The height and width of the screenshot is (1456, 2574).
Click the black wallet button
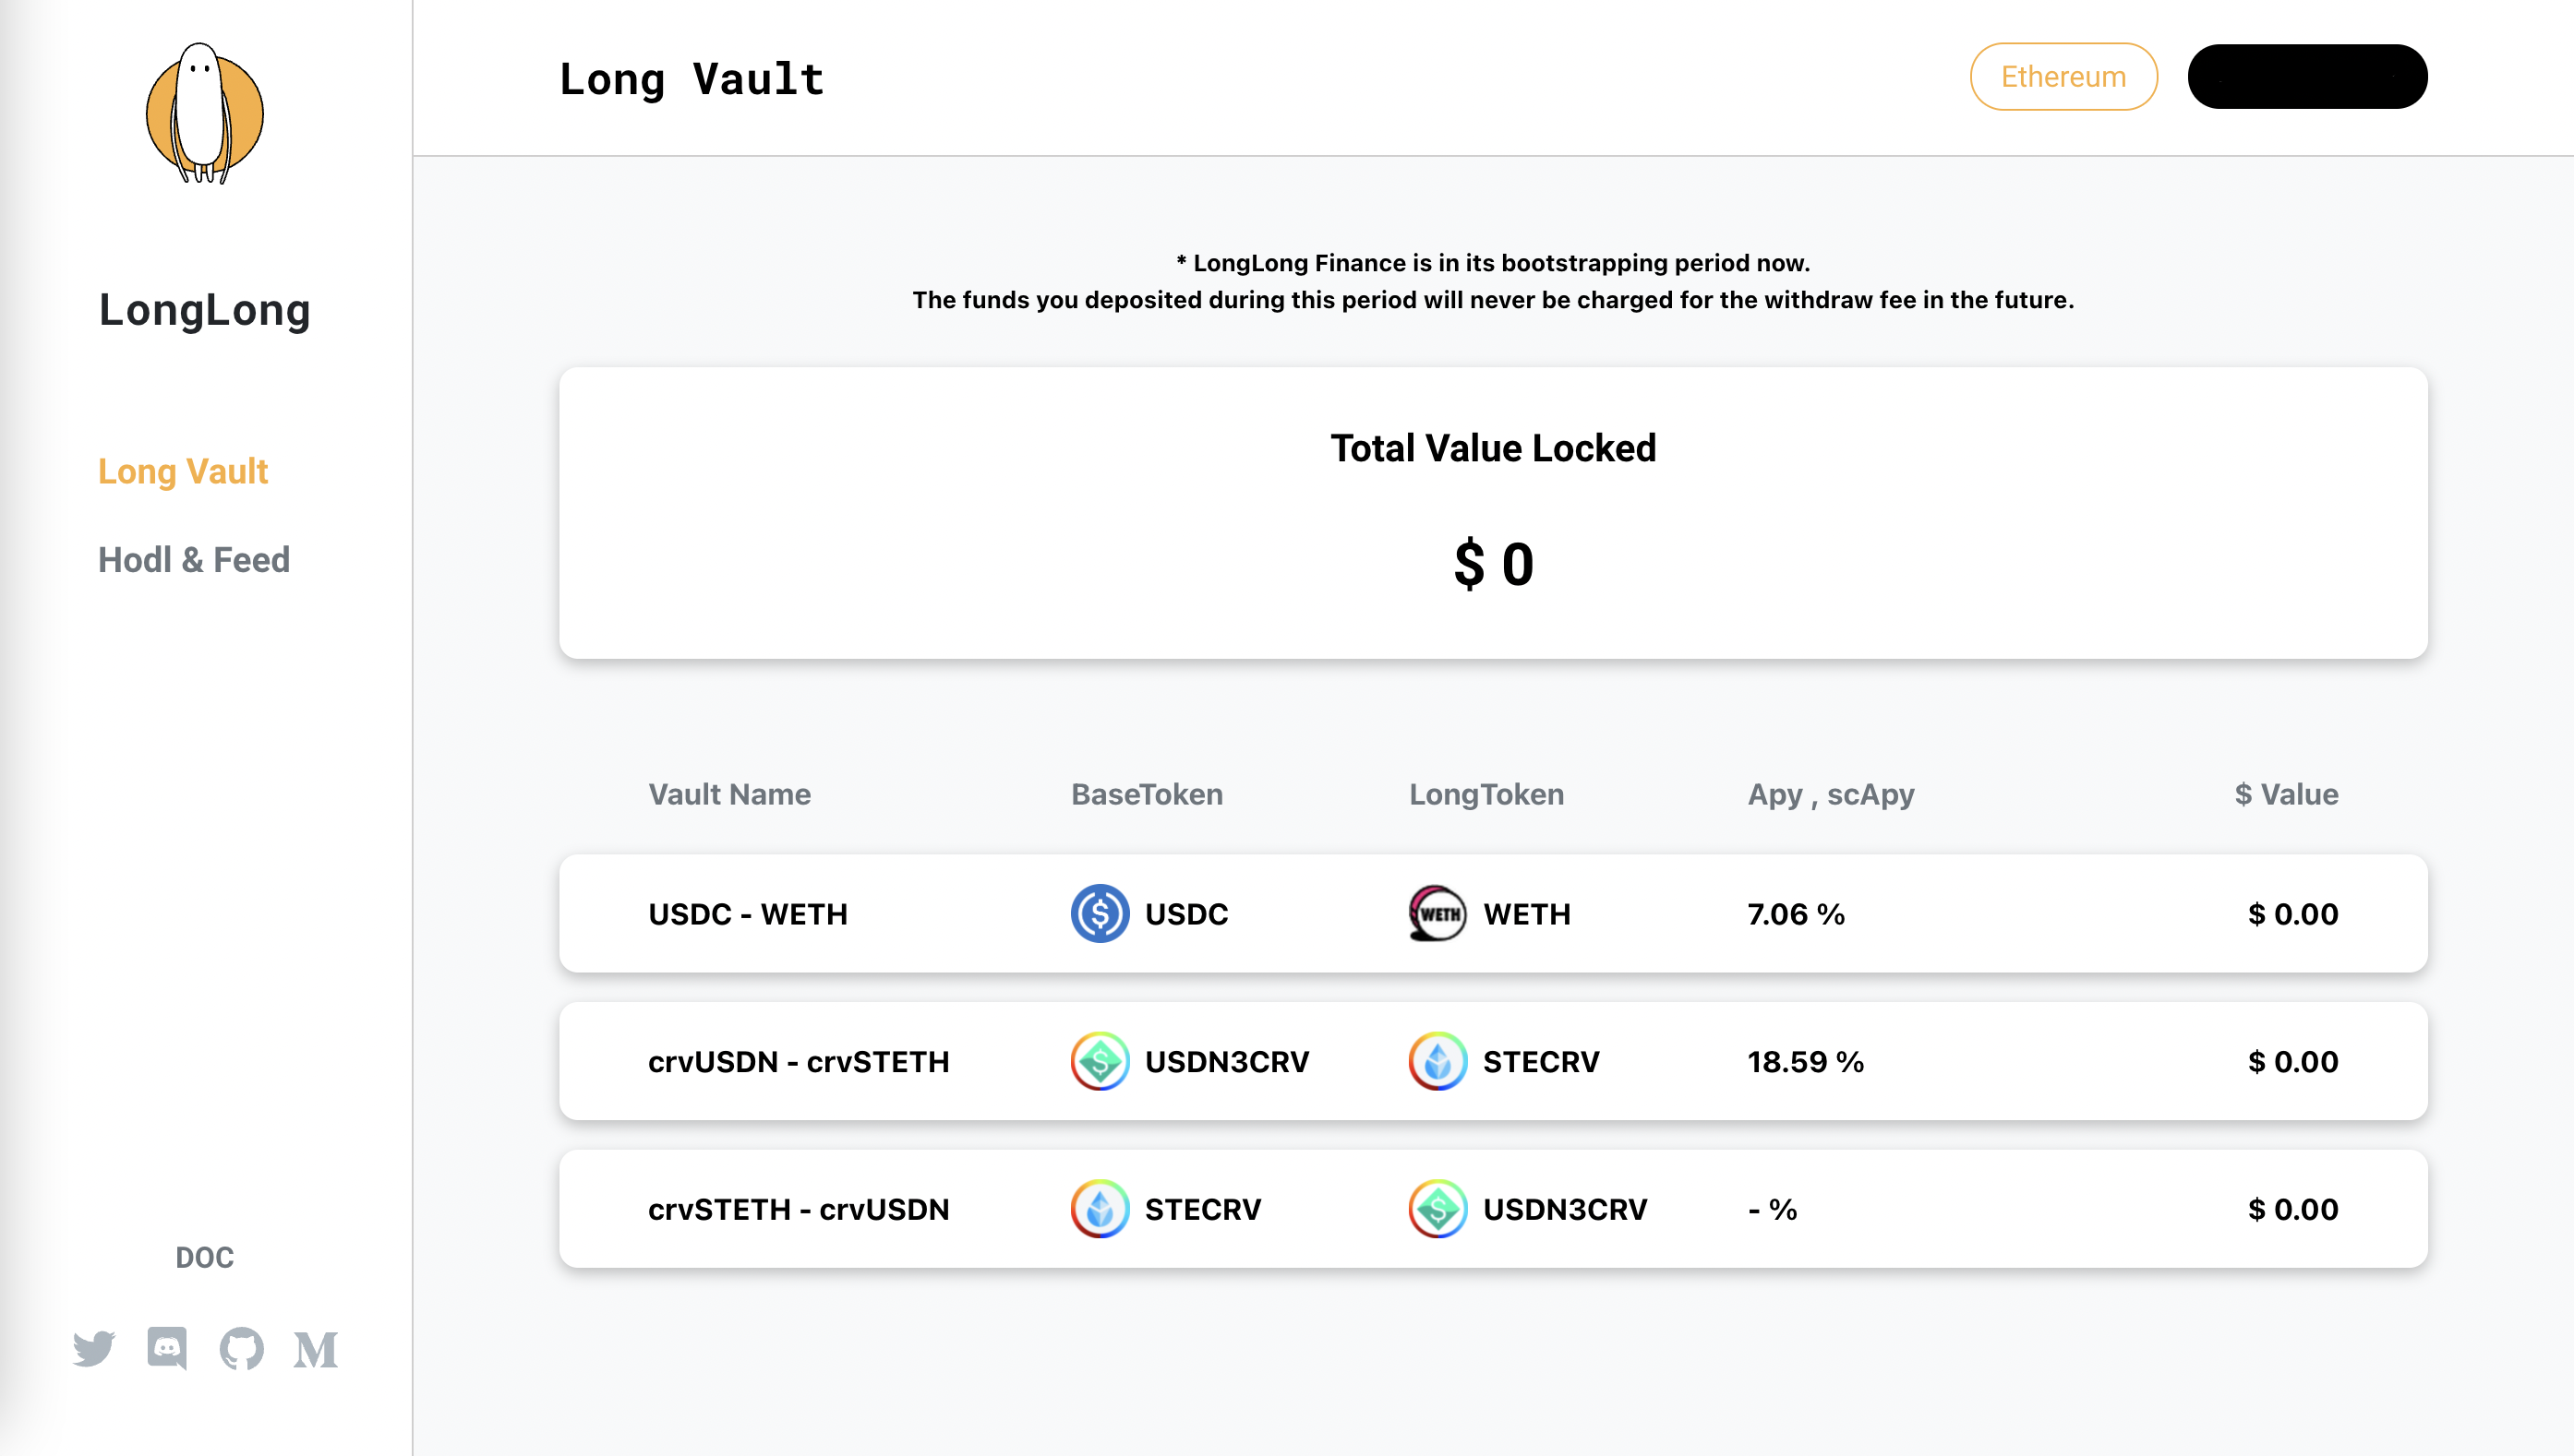tap(2307, 77)
